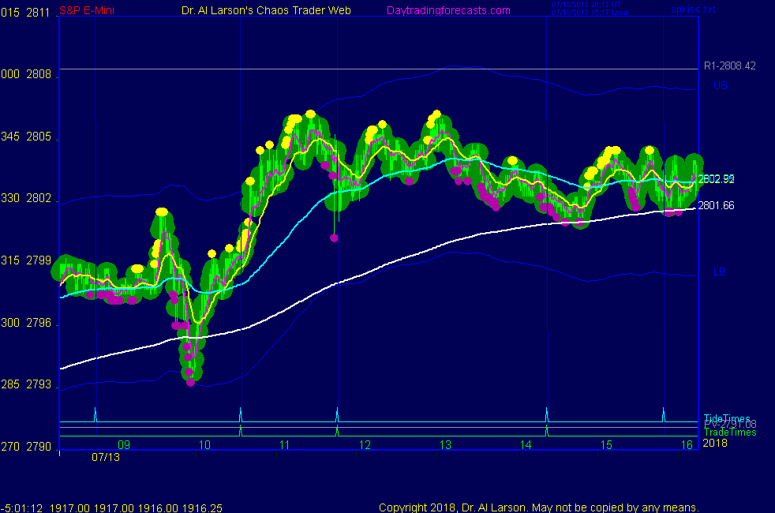Select the 12 hour label on the time axis
Image resolution: width=775 pixels, height=513 pixels.
(365, 445)
